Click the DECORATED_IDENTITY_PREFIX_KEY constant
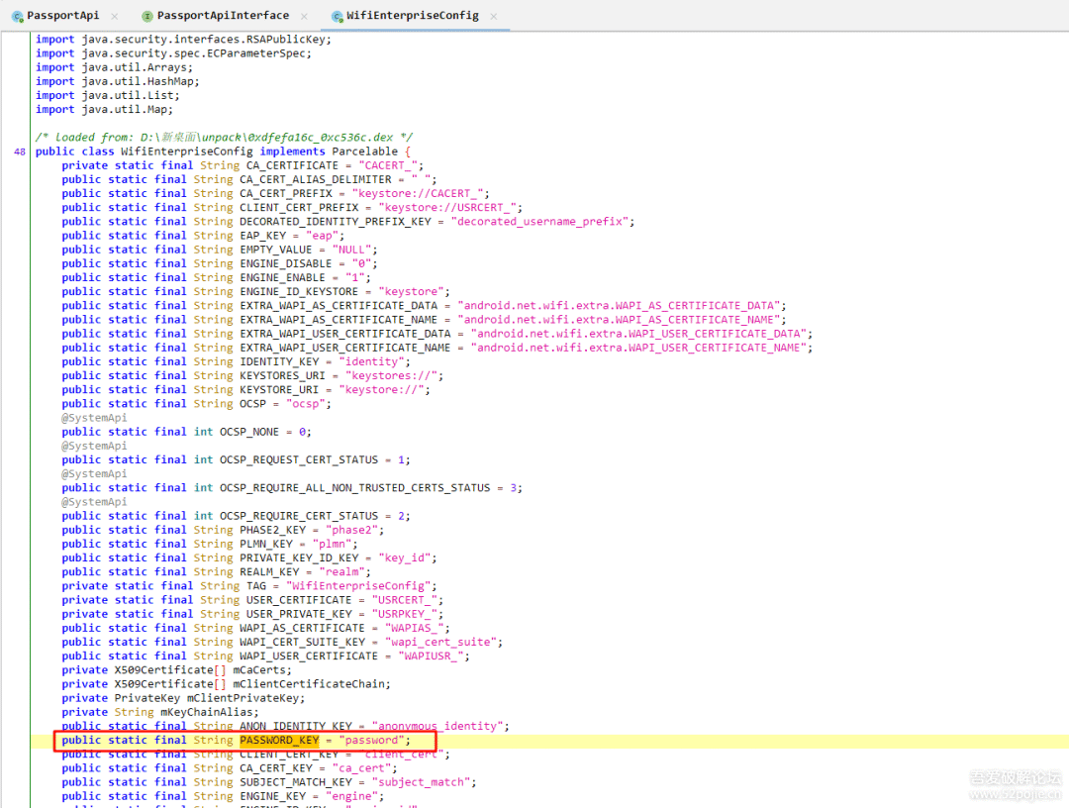 click(x=336, y=221)
